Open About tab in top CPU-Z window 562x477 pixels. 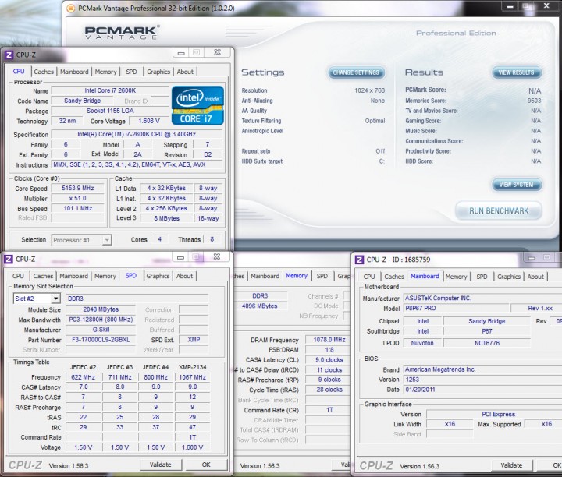185,72
